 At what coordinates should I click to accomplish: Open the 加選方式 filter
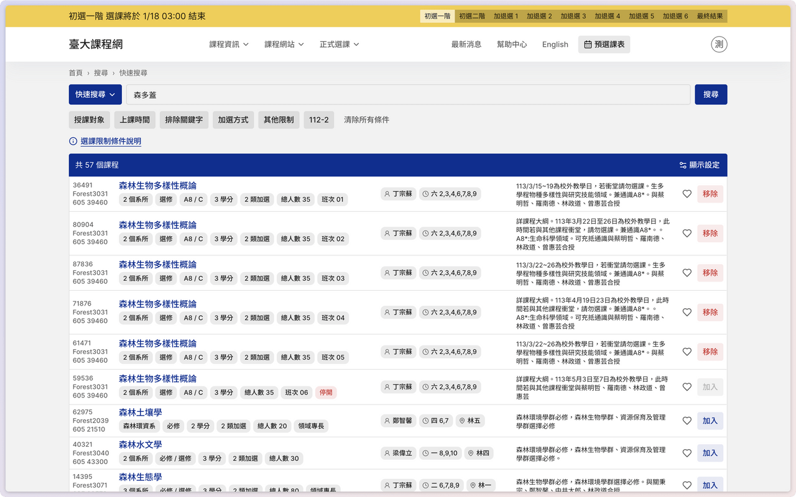pos(233,120)
